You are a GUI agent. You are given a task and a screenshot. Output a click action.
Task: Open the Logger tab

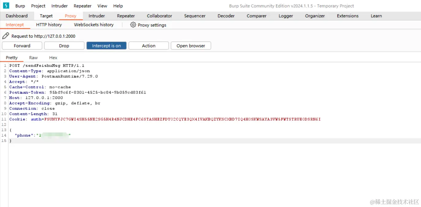286,16
